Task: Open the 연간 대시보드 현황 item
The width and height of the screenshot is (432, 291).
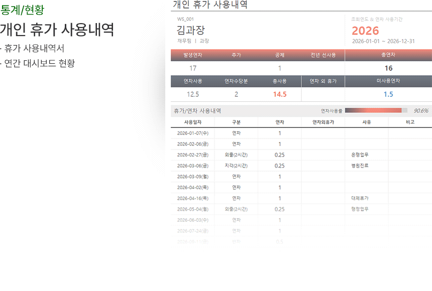Action: point(39,63)
